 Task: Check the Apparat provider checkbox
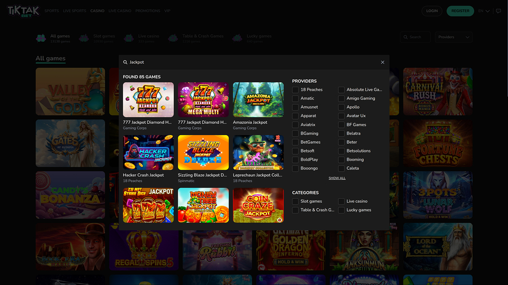pos(295,116)
